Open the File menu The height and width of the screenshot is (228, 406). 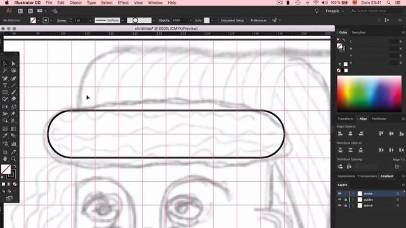point(49,3)
